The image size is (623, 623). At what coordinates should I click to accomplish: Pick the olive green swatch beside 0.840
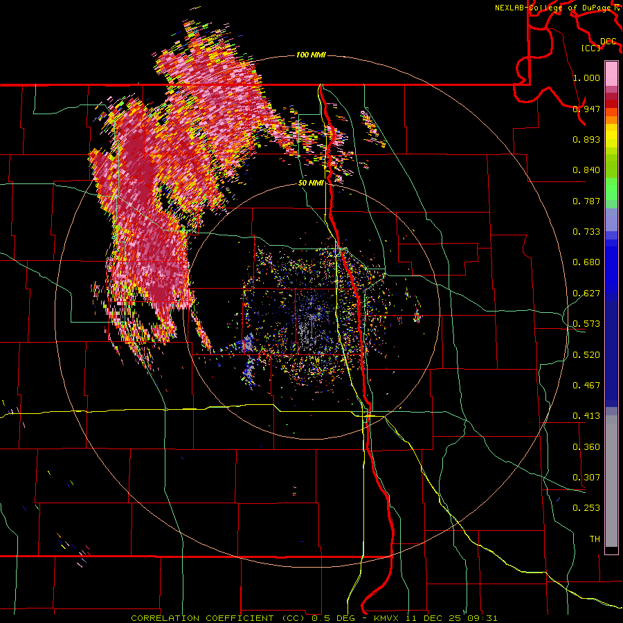pyautogui.click(x=611, y=166)
